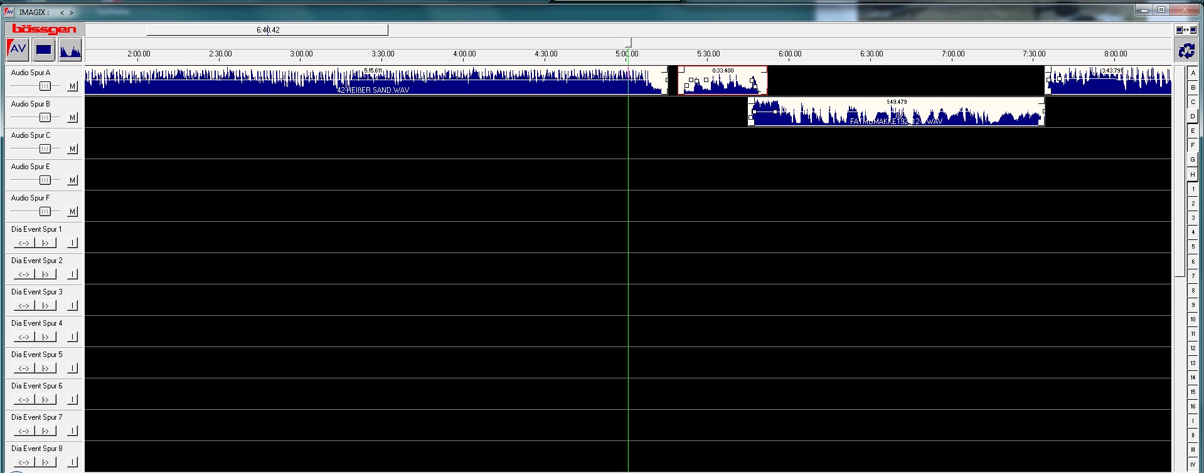This screenshot has width=1204, height=473.
Task: Select track tab G in right strip
Action: (1193, 160)
